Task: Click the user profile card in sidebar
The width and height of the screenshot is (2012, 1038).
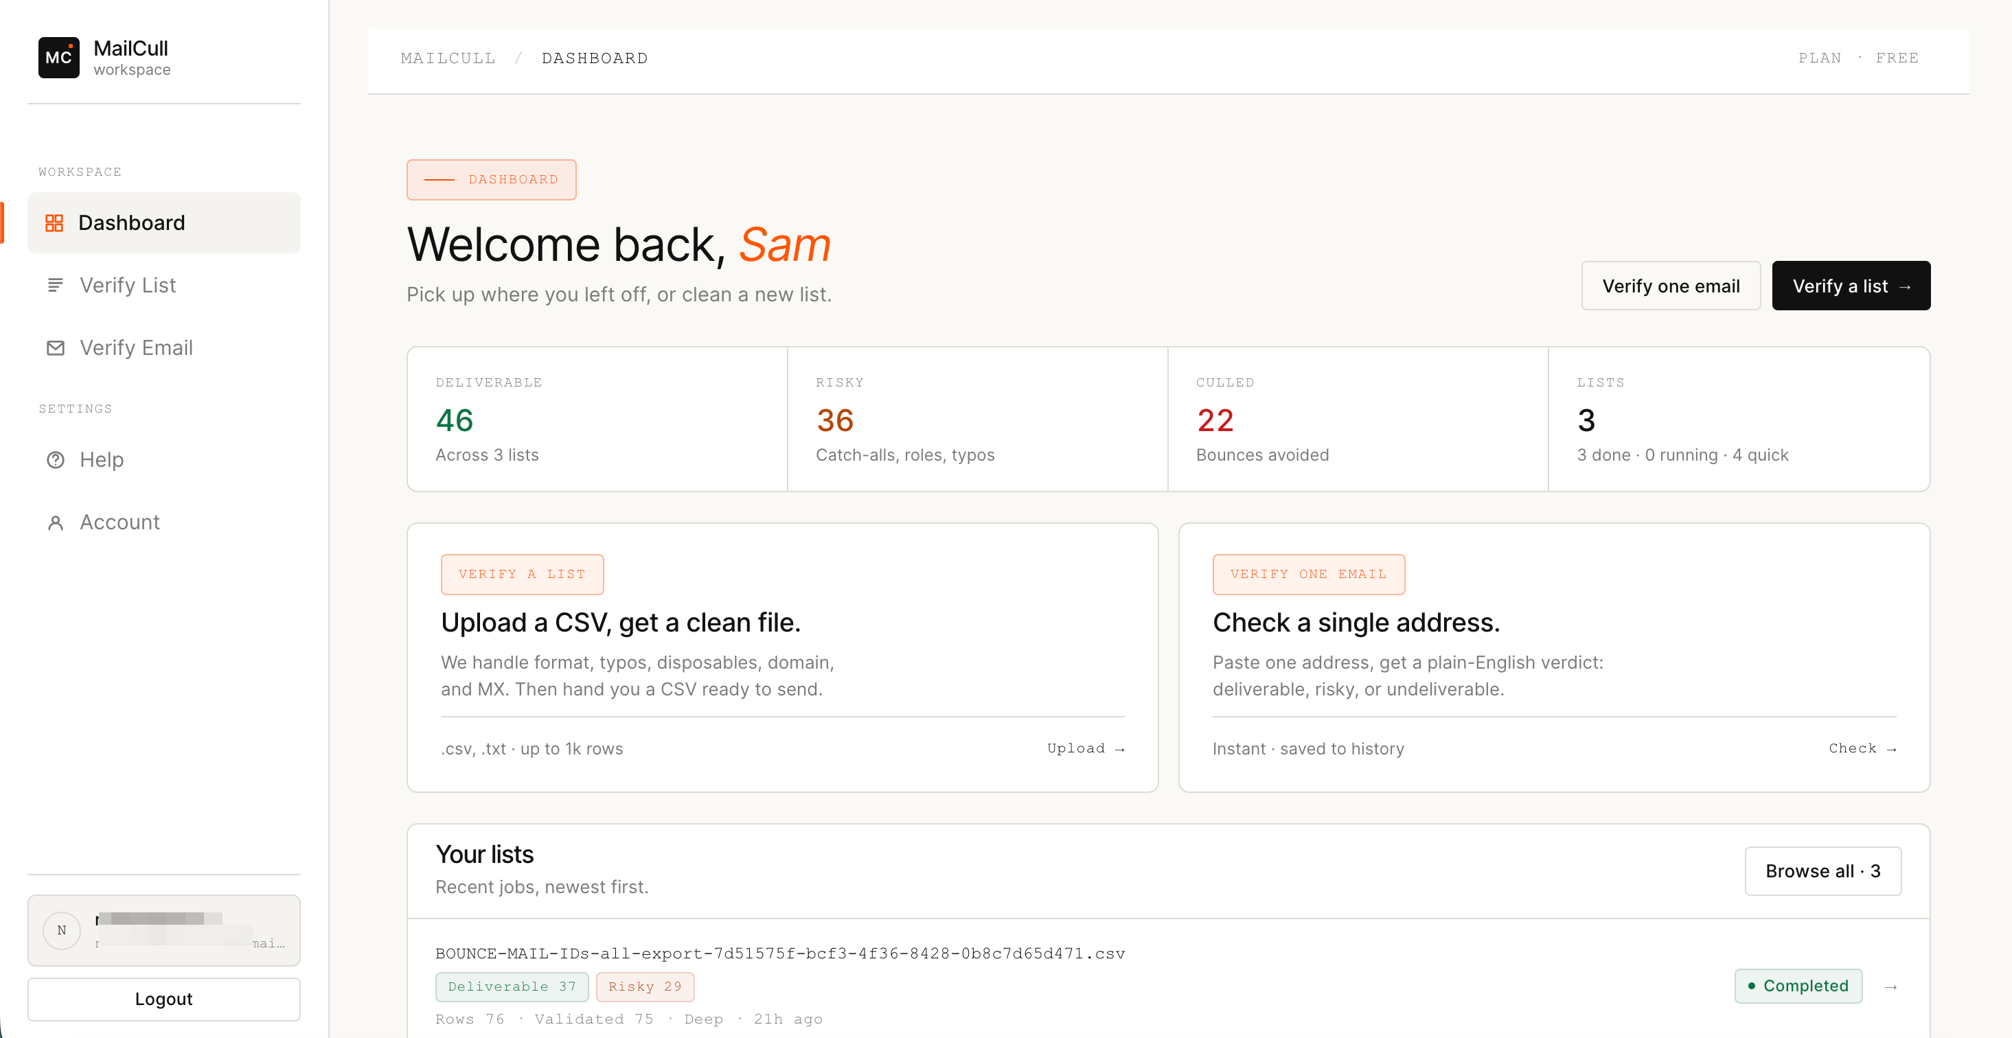Action: tap(164, 930)
